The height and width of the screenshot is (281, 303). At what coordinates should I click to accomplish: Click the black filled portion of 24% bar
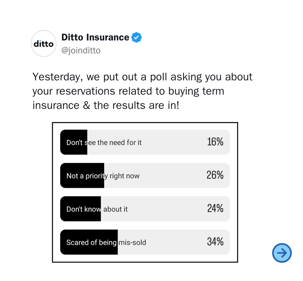[80, 209]
